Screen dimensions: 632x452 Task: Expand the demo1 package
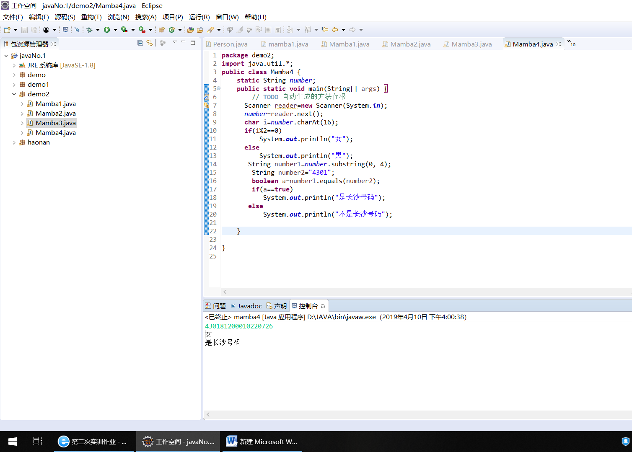pyautogui.click(x=14, y=85)
